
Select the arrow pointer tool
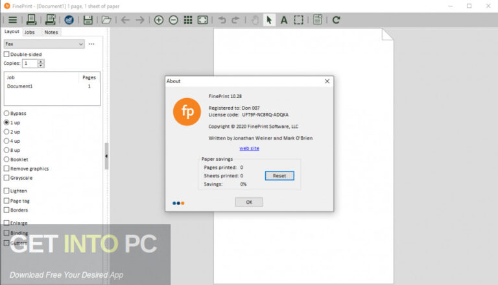click(269, 20)
